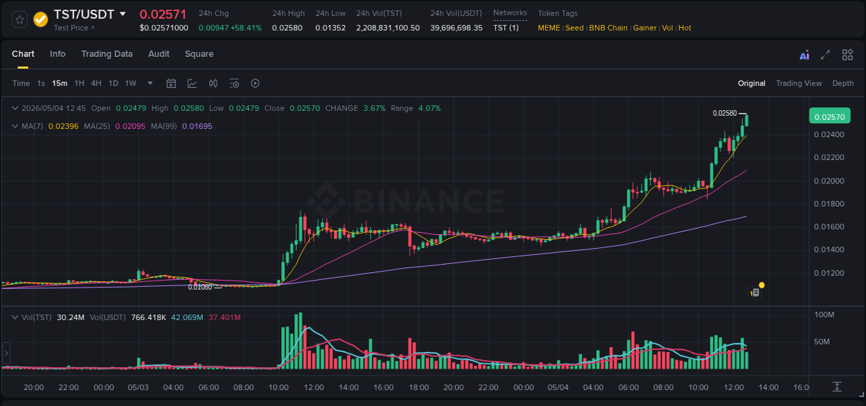
Task: Open the news note icon on chart
Action: click(755, 292)
